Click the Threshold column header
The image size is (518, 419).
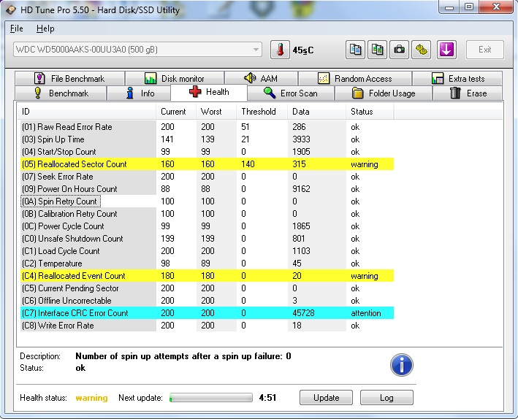click(x=262, y=112)
